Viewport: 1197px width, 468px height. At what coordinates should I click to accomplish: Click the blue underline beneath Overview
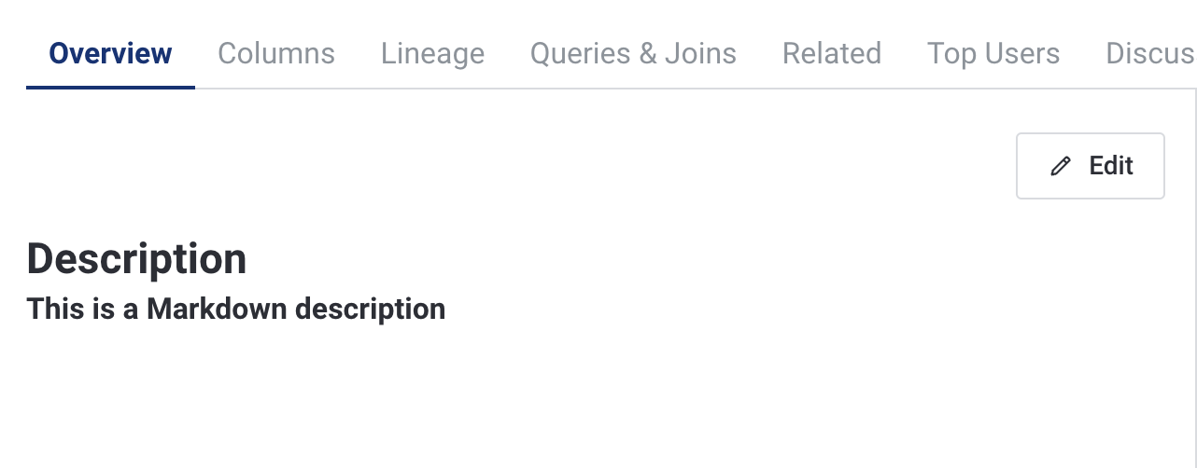tap(110, 87)
